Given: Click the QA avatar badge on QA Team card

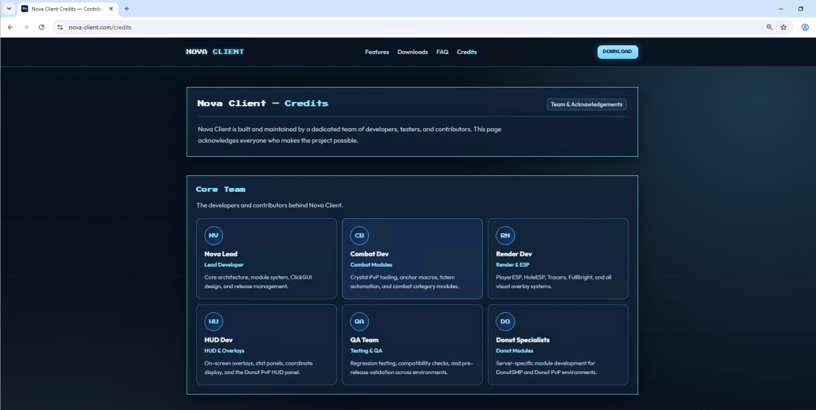Looking at the screenshot, I should [x=359, y=322].
